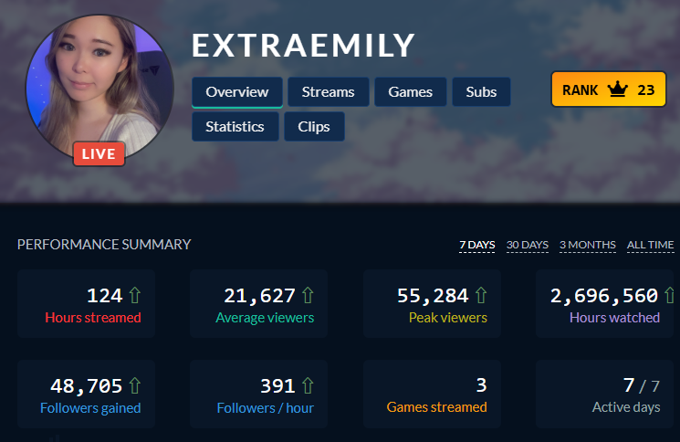Go to the Subs tab
The height and width of the screenshot is (442, 680).
pyautogui.click(x=481, y=92)
